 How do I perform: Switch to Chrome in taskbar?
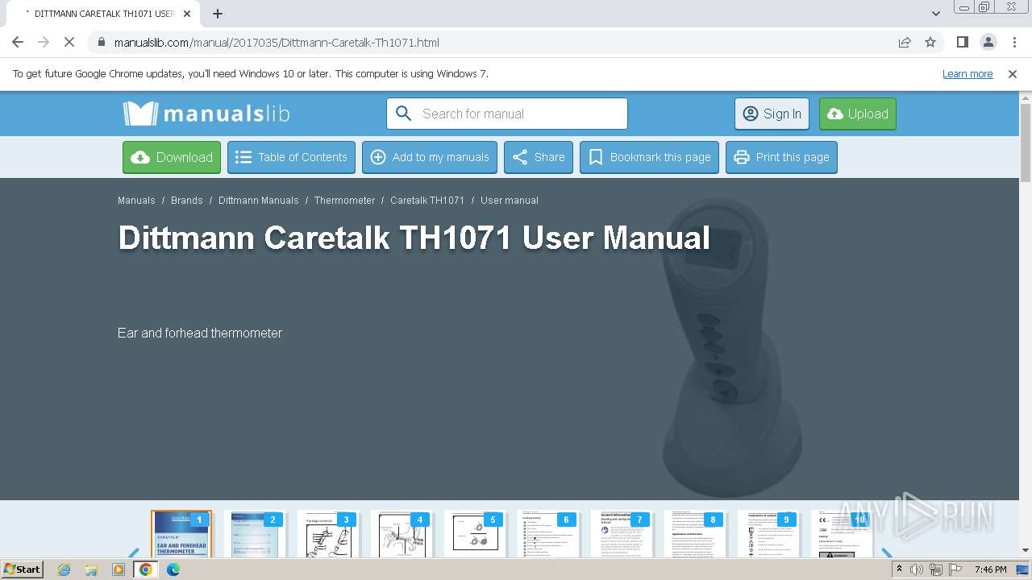pos(146,570)
